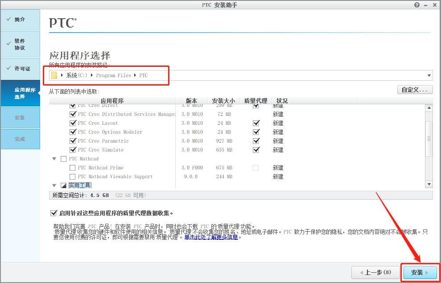Open the installation path dropdown

[429, 75]
